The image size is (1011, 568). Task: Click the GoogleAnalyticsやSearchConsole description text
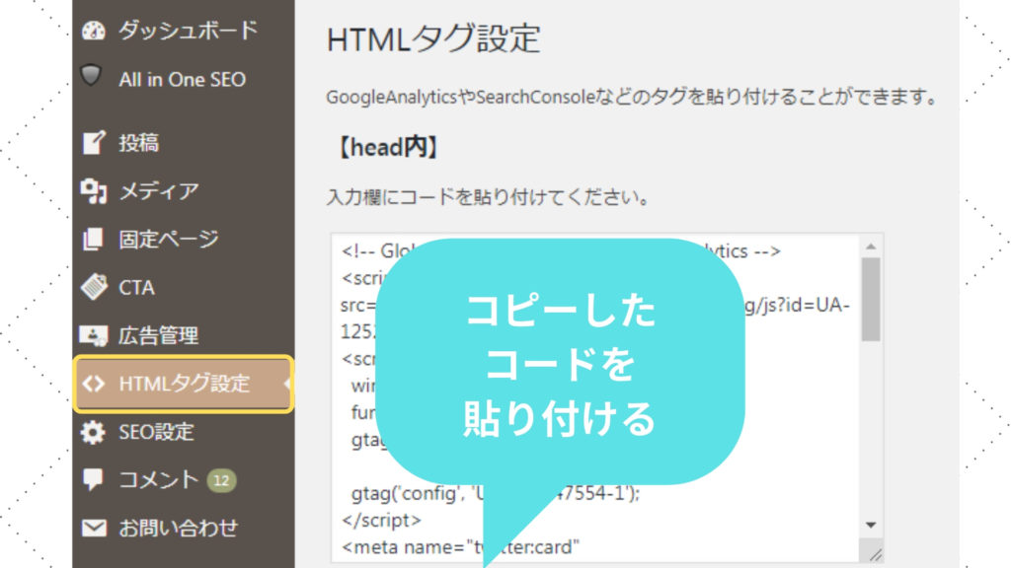click(x=633, y=98)
